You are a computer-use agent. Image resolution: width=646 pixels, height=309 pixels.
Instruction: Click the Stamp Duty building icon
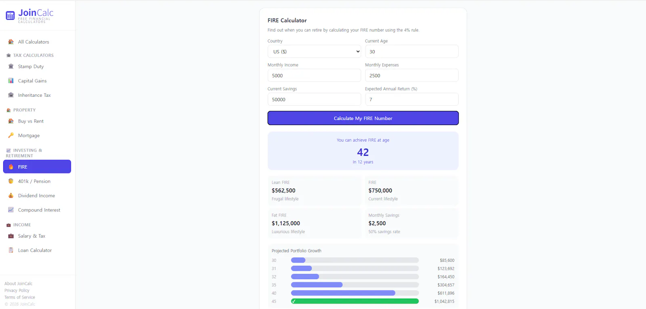coord(11,67)
